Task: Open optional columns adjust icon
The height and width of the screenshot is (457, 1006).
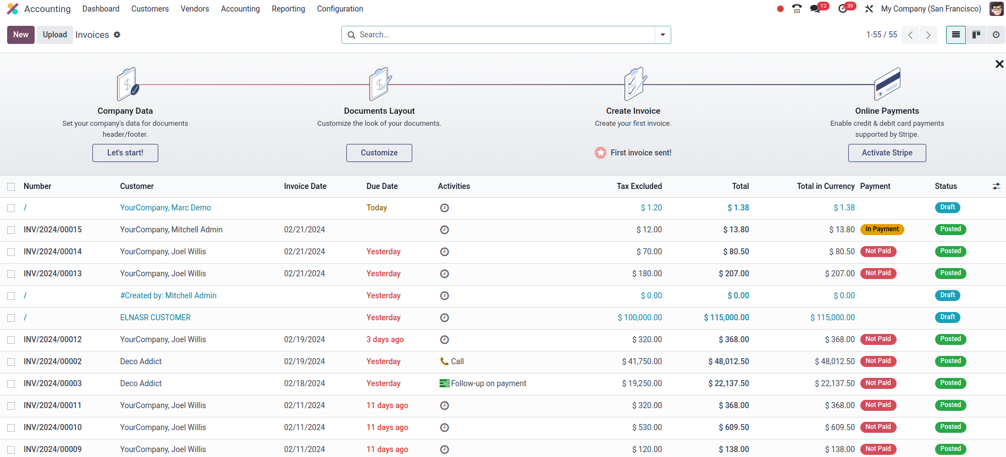Action: click(996, 187)
